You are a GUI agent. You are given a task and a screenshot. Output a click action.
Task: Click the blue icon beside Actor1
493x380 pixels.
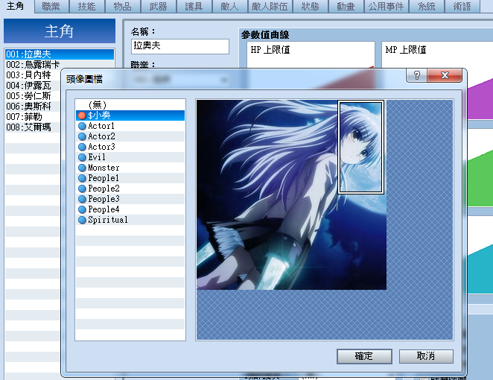[x=82, y=126]
